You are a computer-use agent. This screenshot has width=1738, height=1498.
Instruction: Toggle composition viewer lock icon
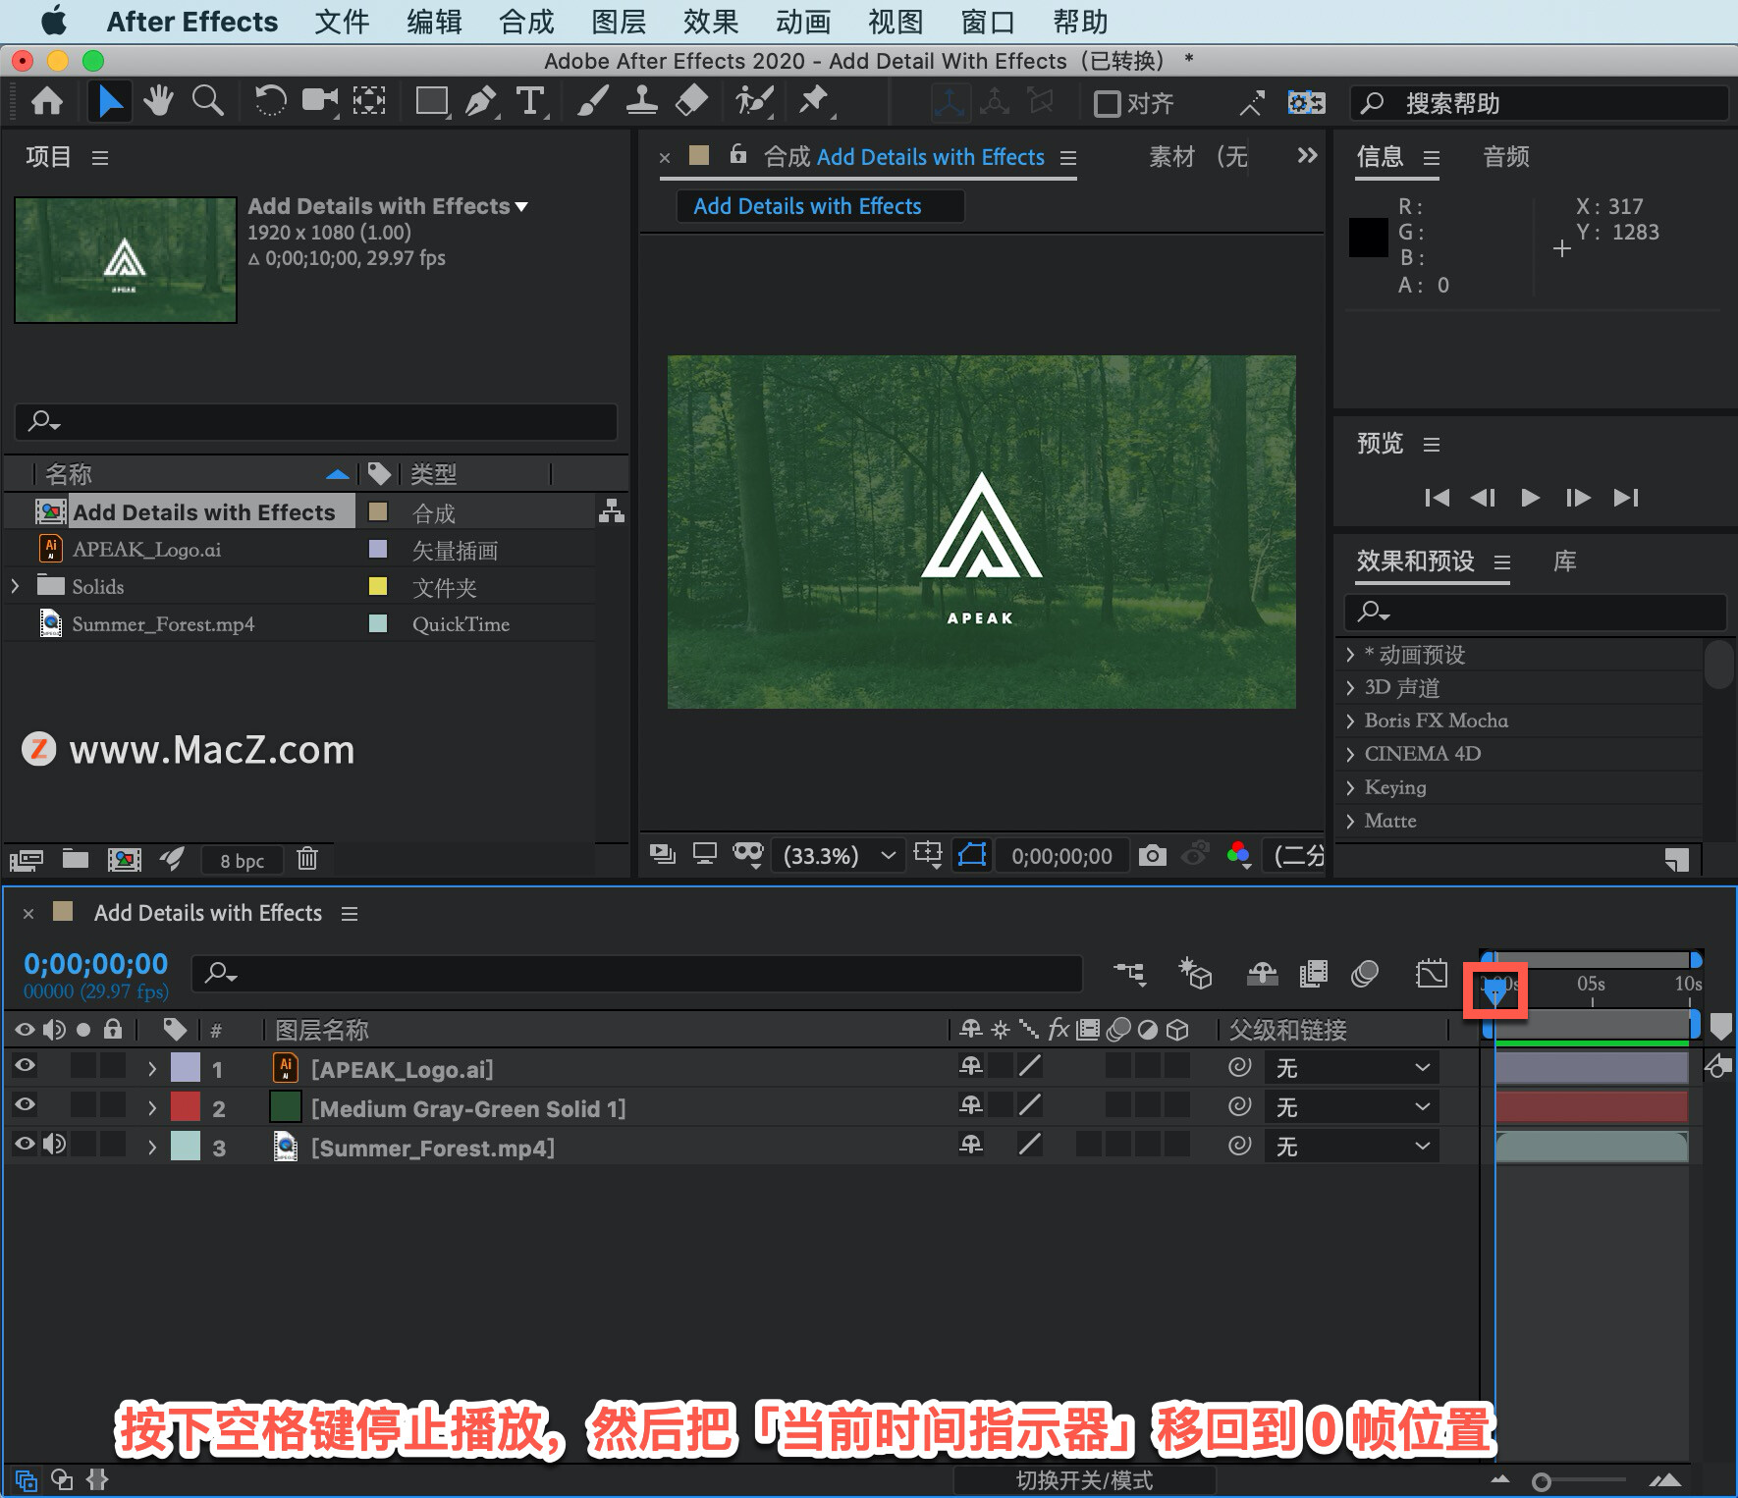[x=738, y=154]
